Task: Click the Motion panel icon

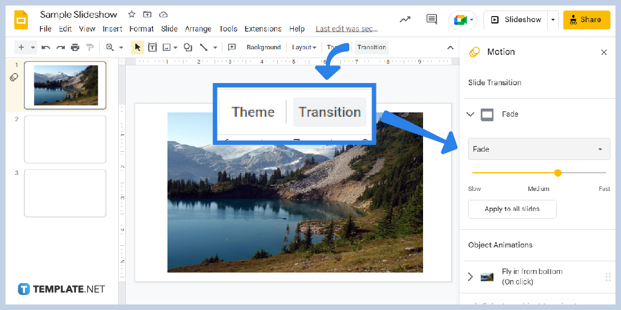Action: [474, 52]
